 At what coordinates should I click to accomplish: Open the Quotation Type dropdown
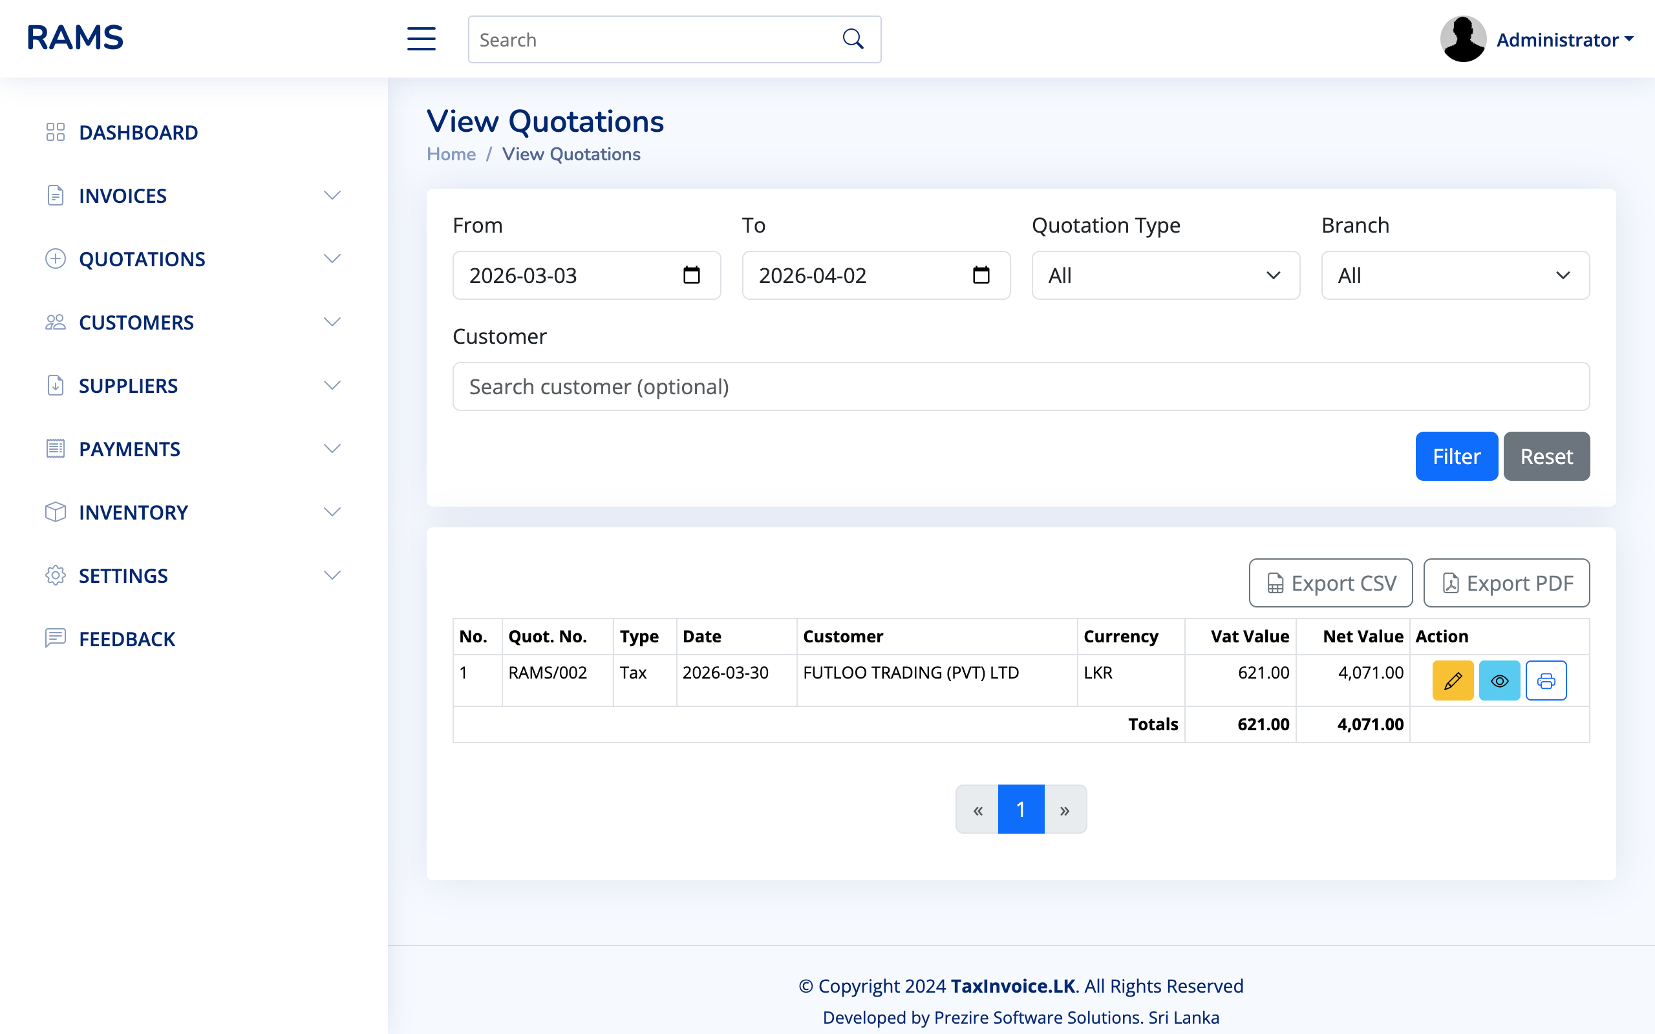click(x=1166, y=275)
